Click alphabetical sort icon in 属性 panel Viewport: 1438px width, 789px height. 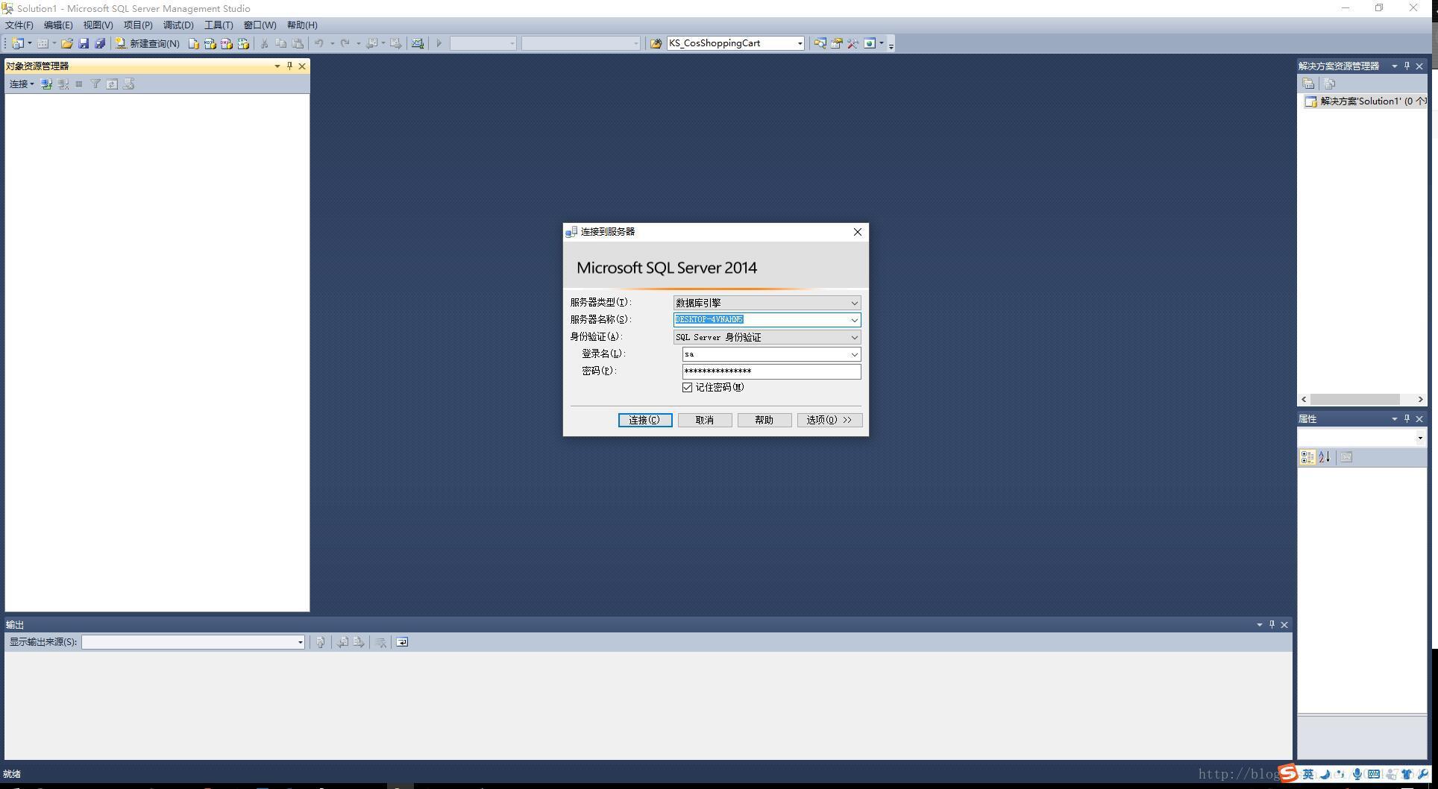pos(1325,457)
